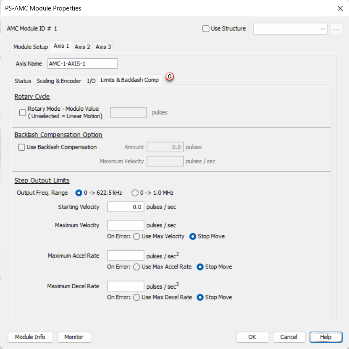
Task: Switch to Scaling & Encoder tab
Action: (x=59, y=81)
